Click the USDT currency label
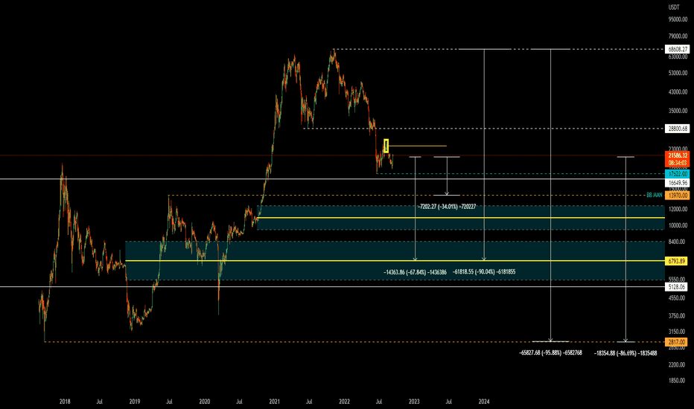Viewport: 694px width, 409px height. pos(674,7)
